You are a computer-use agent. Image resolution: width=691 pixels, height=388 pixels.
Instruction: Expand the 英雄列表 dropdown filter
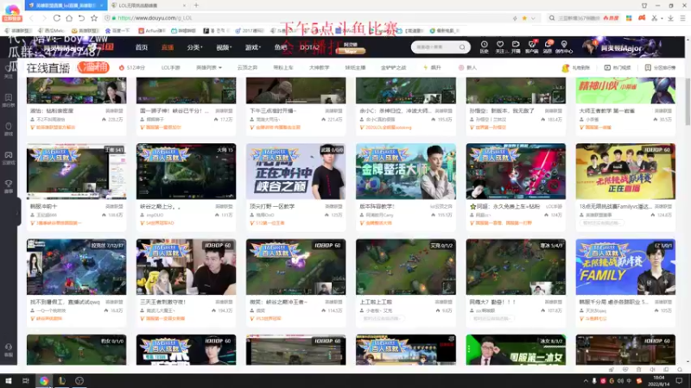point(209,68)
